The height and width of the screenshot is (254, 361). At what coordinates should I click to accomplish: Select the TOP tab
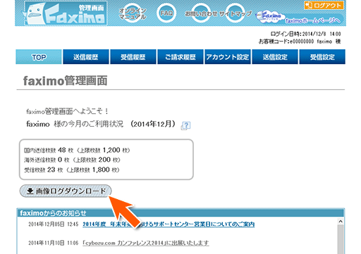pos(39,57)
